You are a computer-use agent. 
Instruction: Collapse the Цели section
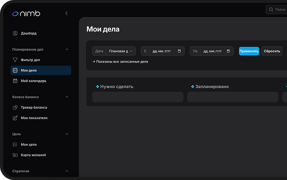click(67, 134)
